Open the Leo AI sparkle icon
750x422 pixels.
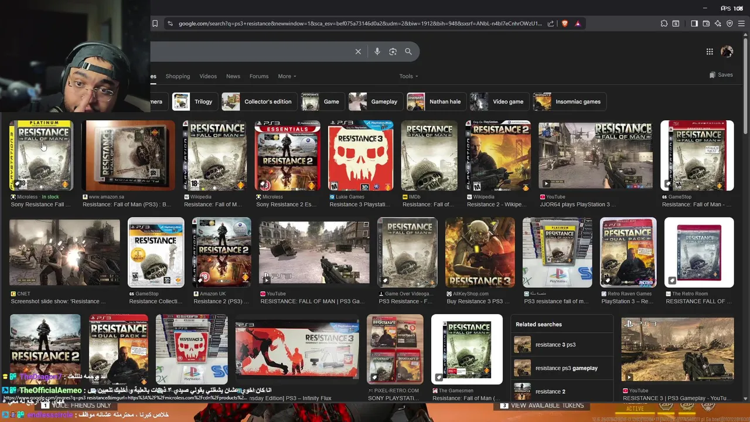click(x=718, y=23)
